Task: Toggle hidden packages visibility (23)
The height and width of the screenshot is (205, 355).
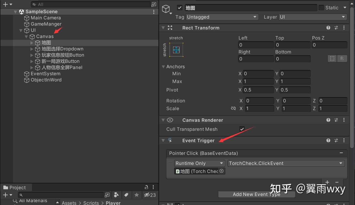Action: pyautogui.click(x=150, y=195)
